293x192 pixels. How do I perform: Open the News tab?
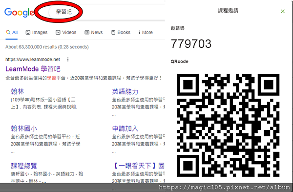point(93,33)
